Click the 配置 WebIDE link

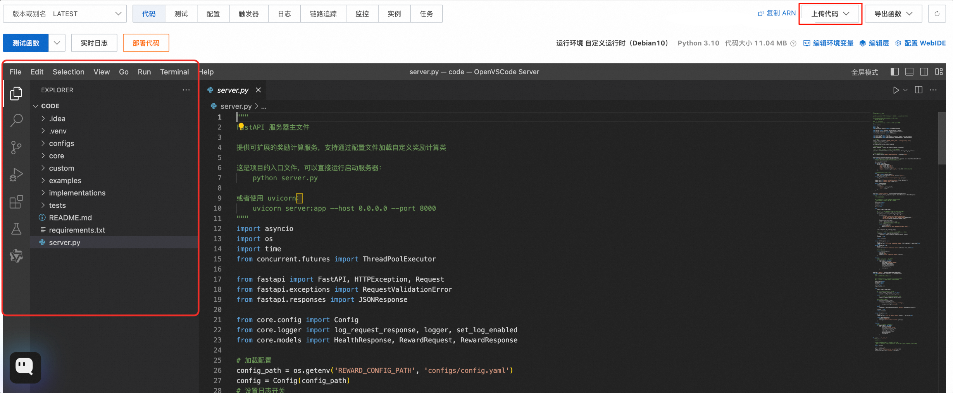[920, 43]
